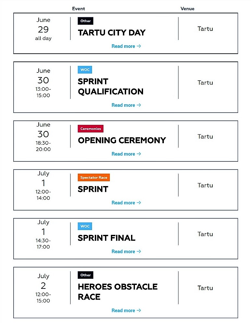251x323 pixels.
Task: Open Read more link for Opening Ceremony
Action: pos(126,154)
